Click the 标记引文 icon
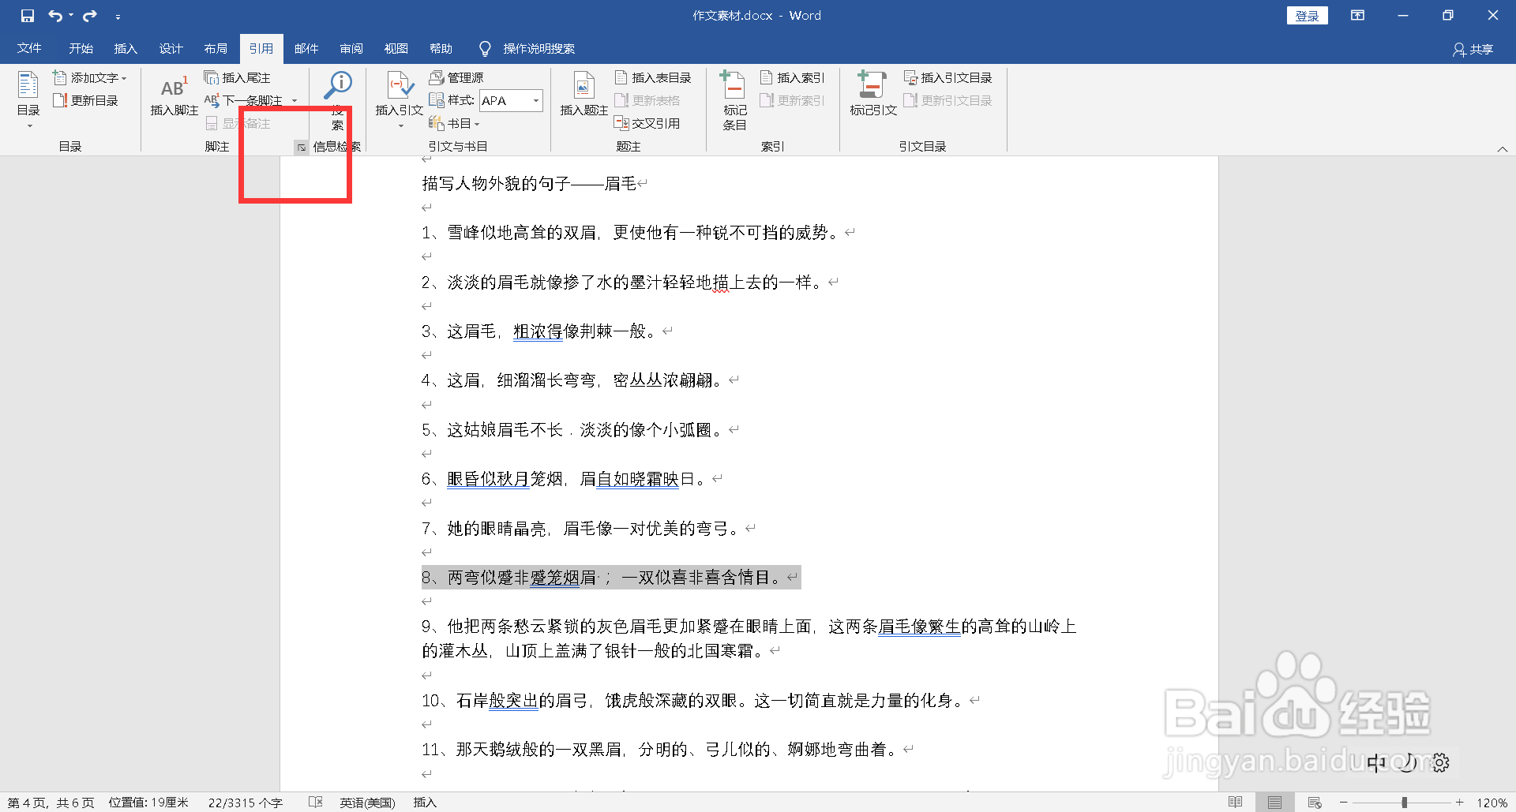This screenshot has width=1516, height=812. (873, 95)
